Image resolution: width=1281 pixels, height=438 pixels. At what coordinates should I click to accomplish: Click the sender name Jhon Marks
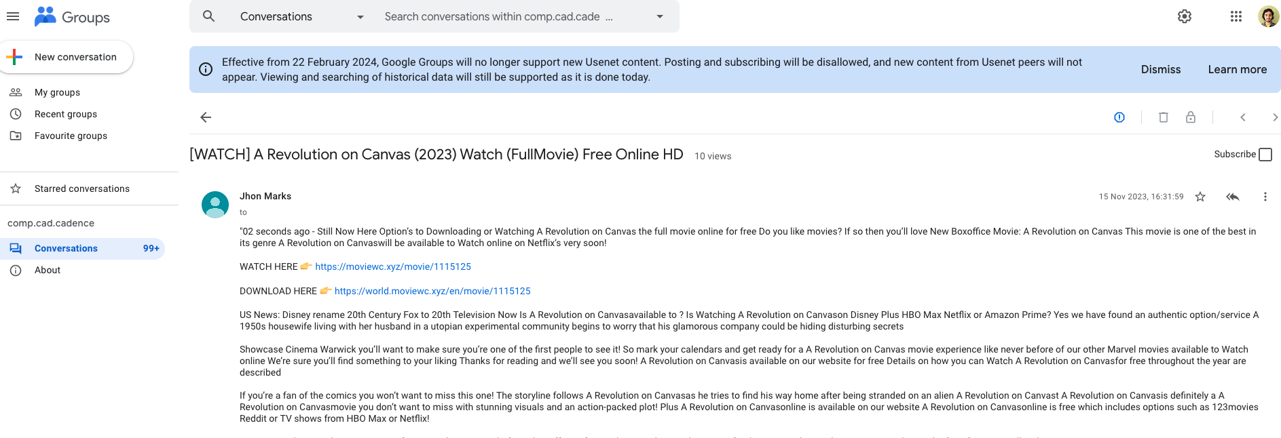[x=265, y=196]
